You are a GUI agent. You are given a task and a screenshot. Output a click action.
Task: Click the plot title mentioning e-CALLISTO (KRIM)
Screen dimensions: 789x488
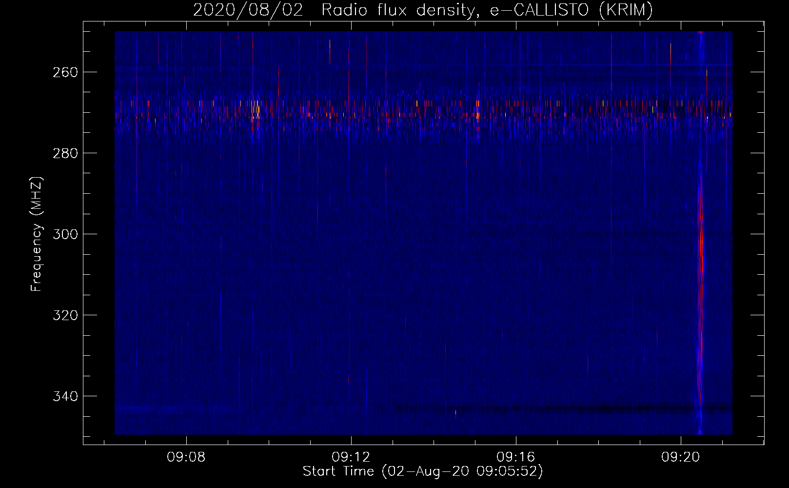click(x=423, y=10)
